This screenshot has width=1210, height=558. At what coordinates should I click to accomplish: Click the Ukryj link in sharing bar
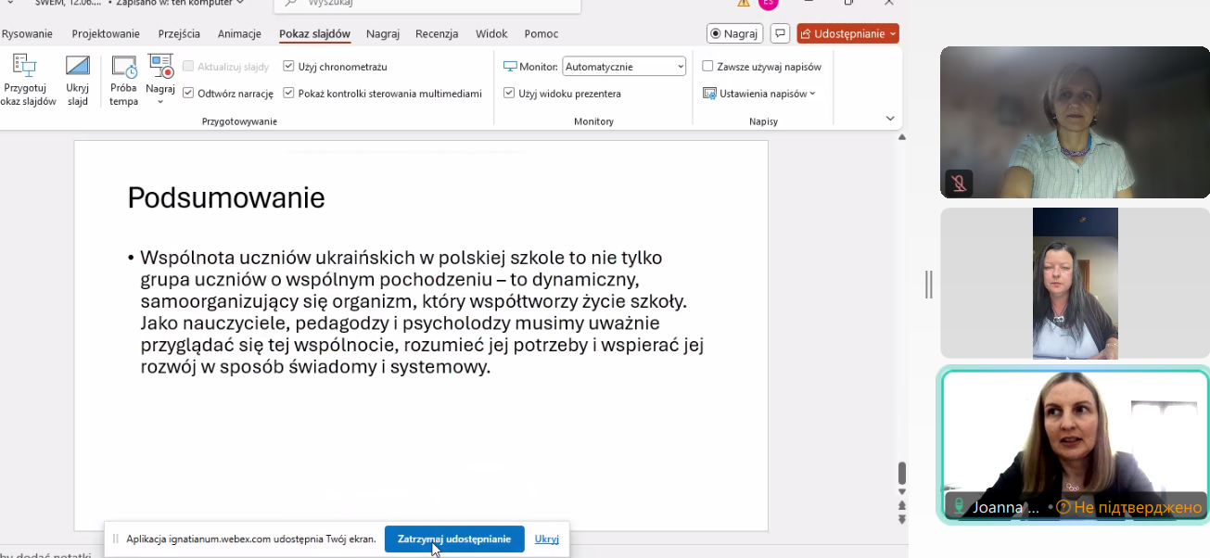tap(546, 539)
